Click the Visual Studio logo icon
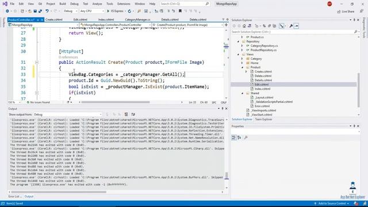This screenshot has width=368, height=207. tap(5, 4)
